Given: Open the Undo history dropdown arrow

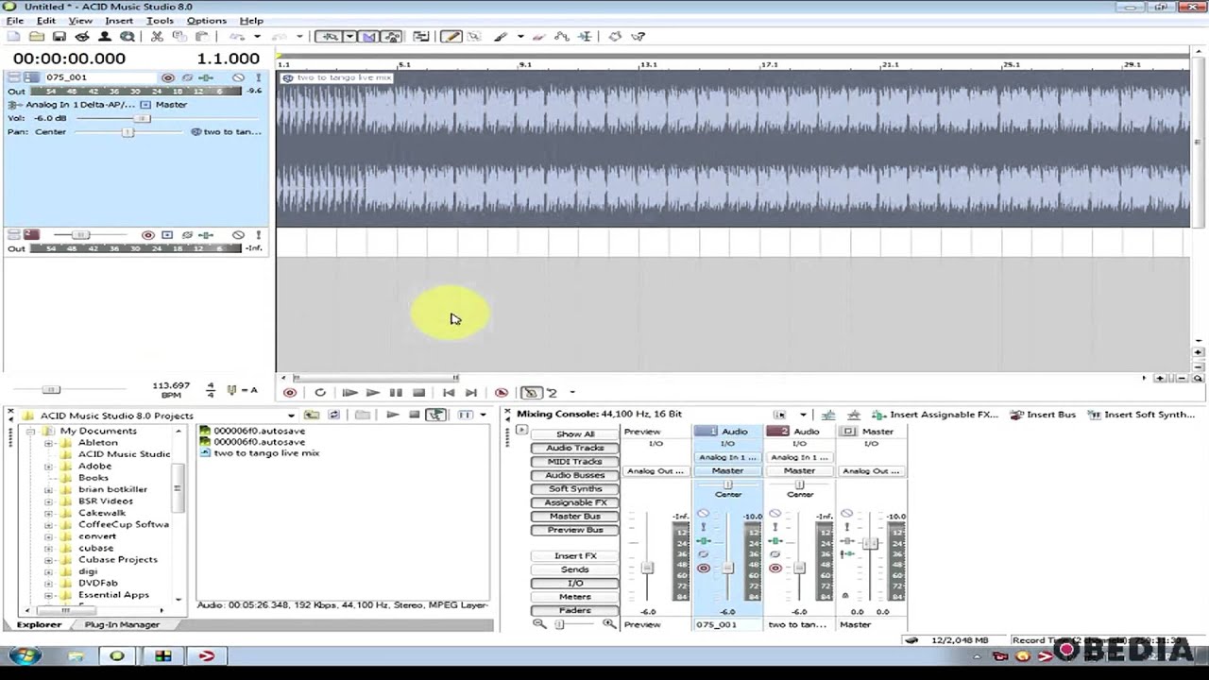Looking at the screenshot, I should [x=256, y=37].
